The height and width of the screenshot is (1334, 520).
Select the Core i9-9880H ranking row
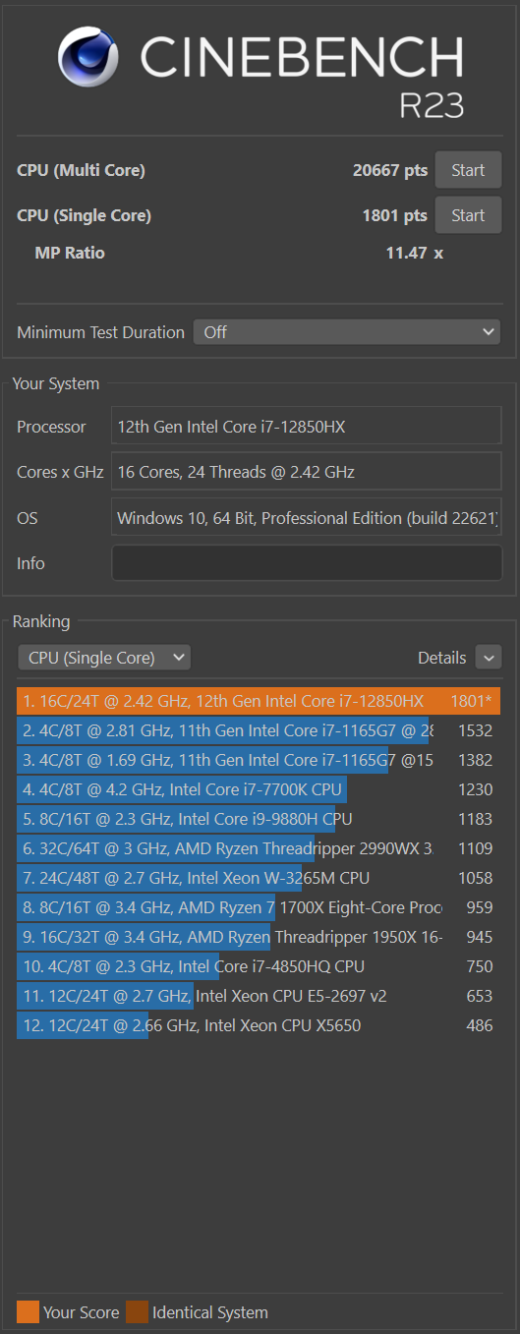(259, 819)
